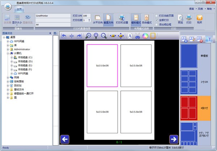Image resolution: width=217 pixels, height=151 pixels.
Task: Open the 打印机设置 printer settings
Action: pos(122,19)
